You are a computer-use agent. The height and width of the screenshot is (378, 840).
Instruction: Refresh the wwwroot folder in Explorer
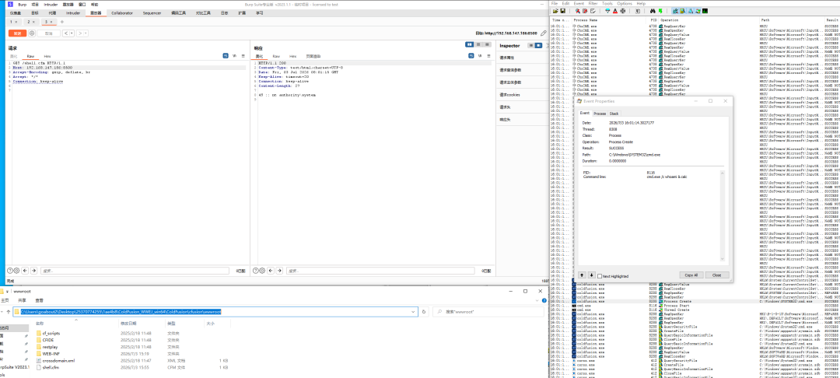[x=424, y=311]
